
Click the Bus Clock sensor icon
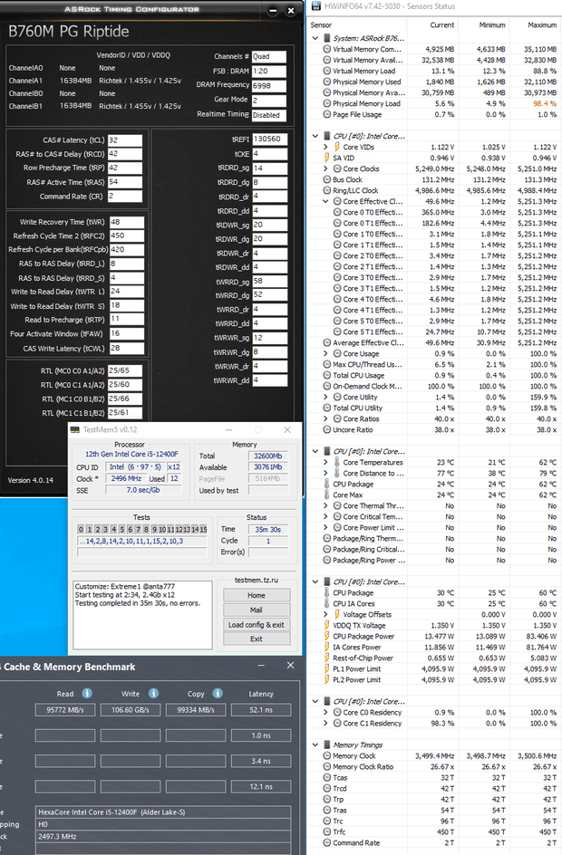(327, 179)
